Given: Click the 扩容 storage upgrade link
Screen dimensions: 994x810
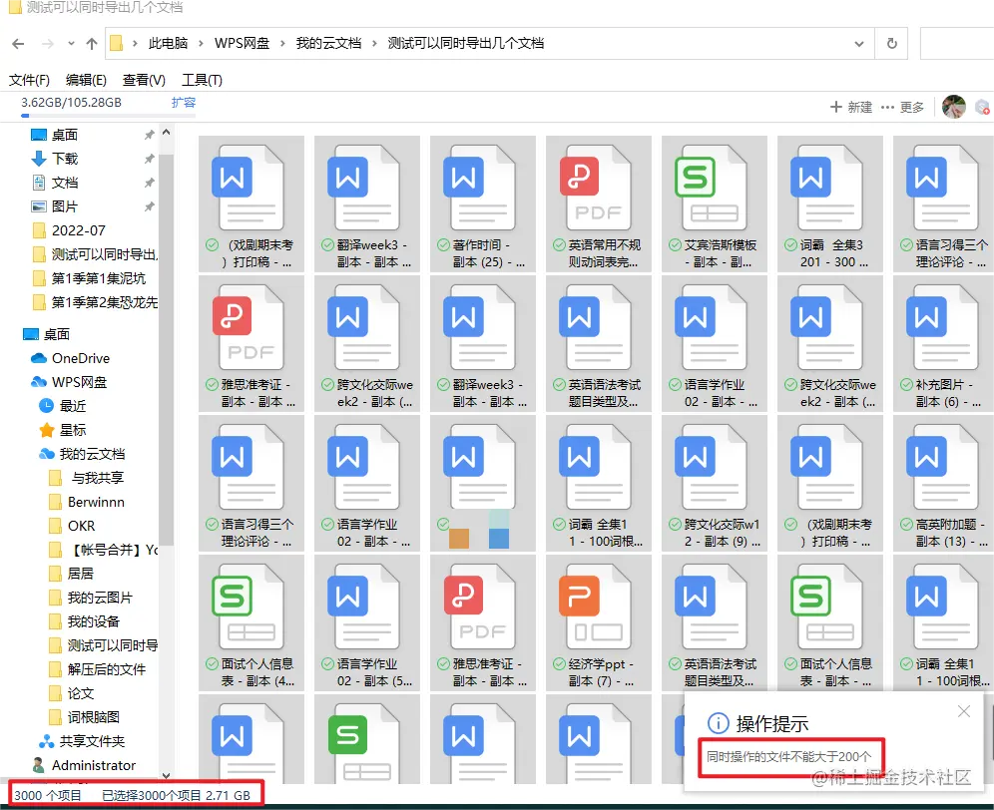Looking at the screenshot, I should coord(186,102).
